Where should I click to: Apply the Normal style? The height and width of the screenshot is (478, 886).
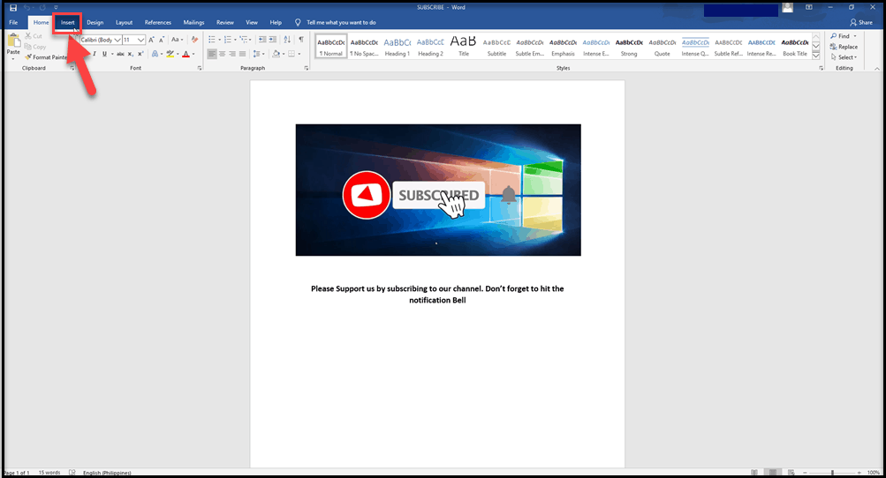(331, 46)
